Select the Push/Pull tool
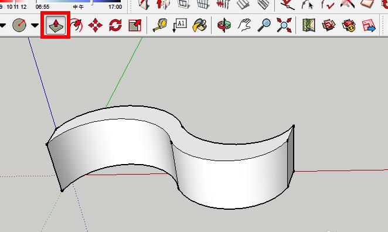This screenshot has height=232, width=388. click(56, 25)
